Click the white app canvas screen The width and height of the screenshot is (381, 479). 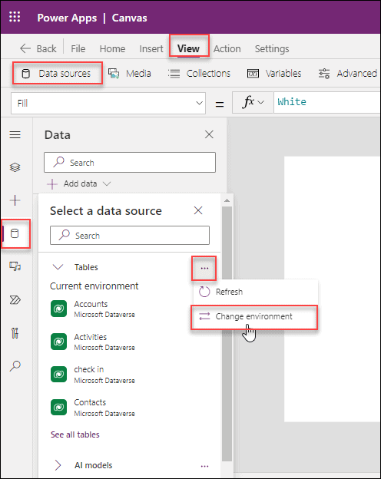pos(332,289)
